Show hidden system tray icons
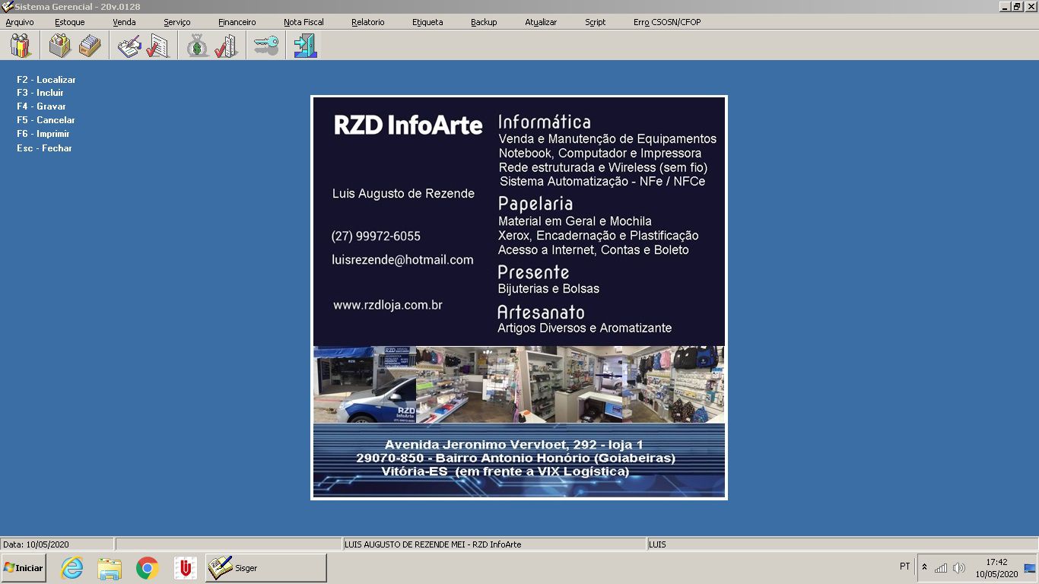This screenshot has height=584, width=1039. point(924,567)
